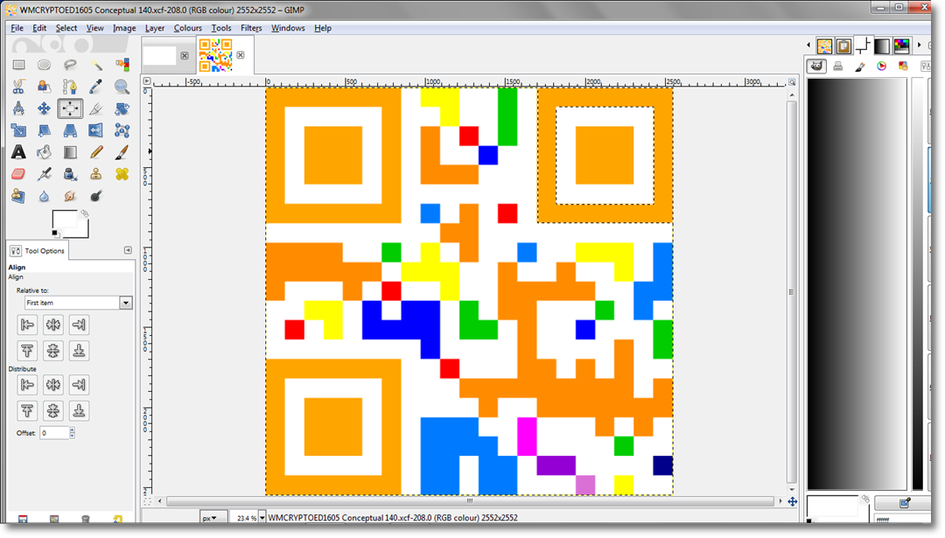The height and width of the screenshot is (538, 945).
Task: Click Distribute bottoms button
Action: 79,410
